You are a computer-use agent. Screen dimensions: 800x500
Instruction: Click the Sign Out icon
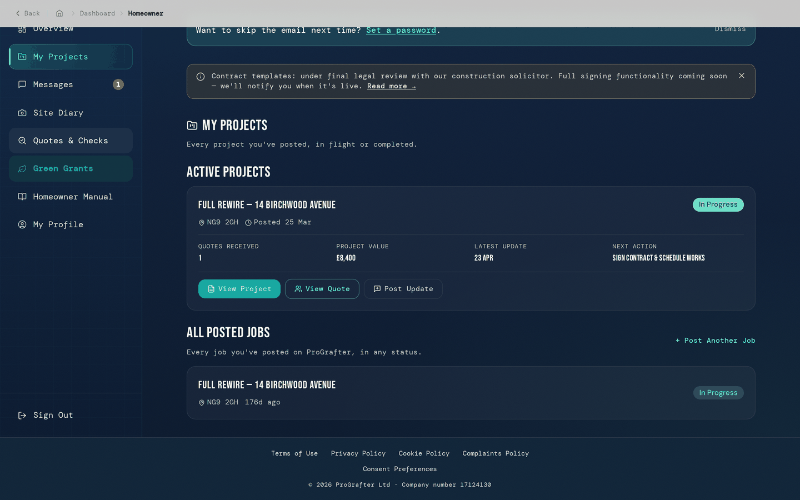coord(22,416)
